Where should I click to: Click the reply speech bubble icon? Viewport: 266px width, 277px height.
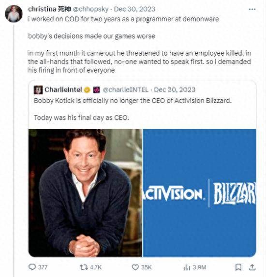point(32,267)
